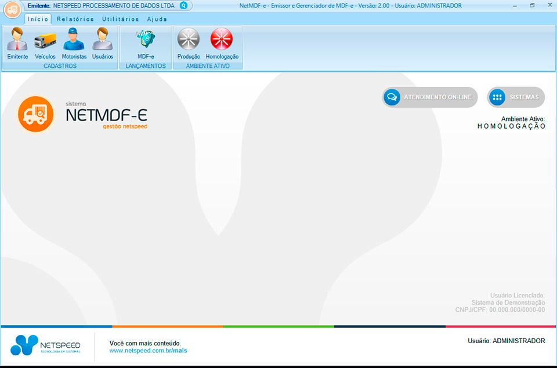The width and height of the screenshot is (557, 368).
Task: Open the Veículos truck icon
Action: (x=45, y=43)
